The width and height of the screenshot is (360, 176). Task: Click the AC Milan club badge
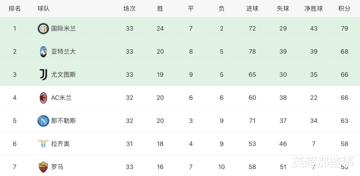[x=43, y=98]
